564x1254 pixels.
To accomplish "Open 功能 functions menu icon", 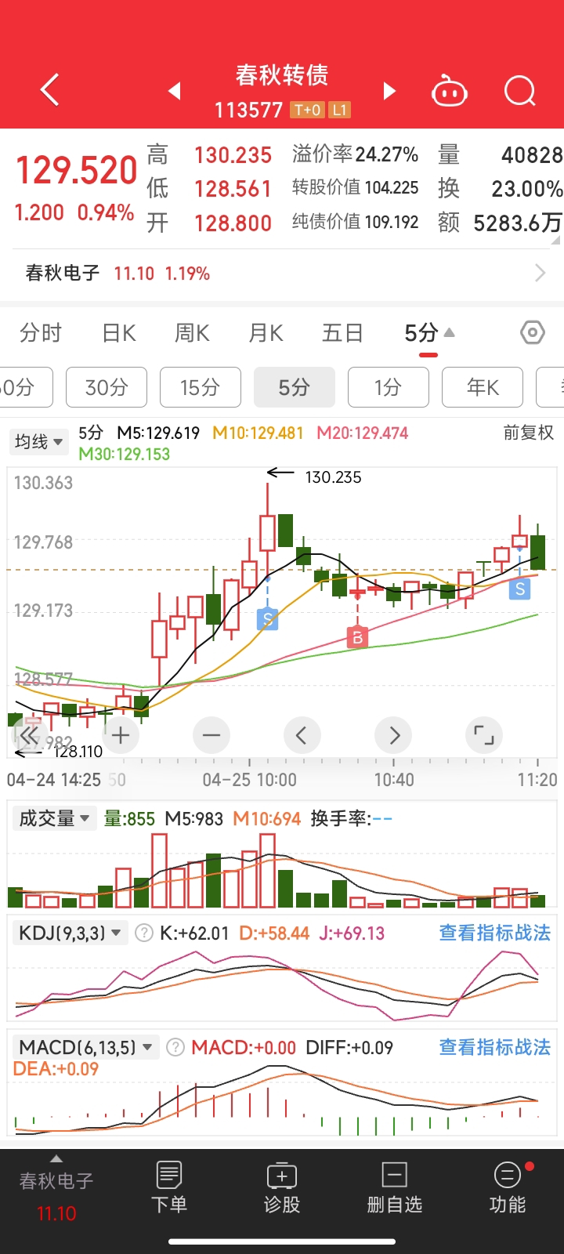I will pyautogui.click(x=508, y=1187).
